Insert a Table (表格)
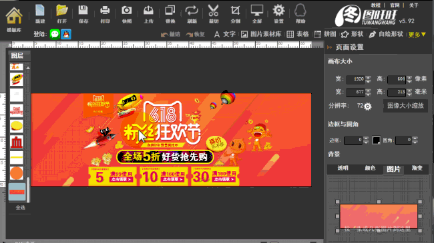Screen dimensions: 434x243 298,34
